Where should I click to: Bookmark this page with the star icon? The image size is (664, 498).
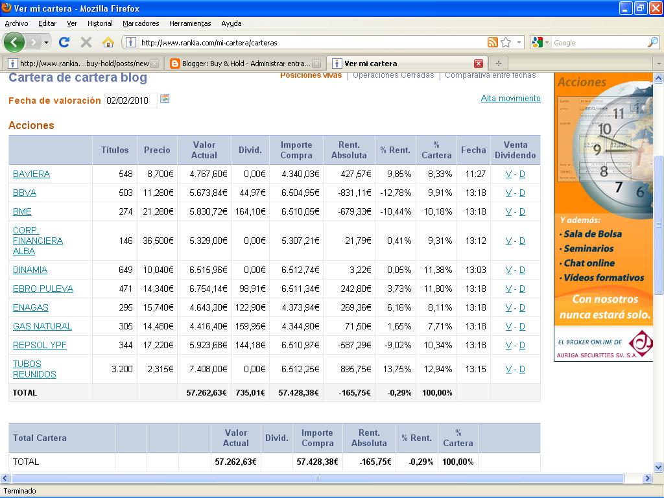click(x=506, y=43)
